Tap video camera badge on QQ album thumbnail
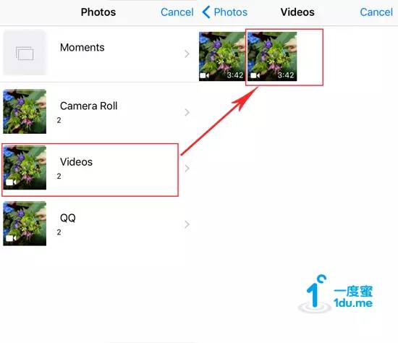The width and height of the screenshot is (398, 343). click(11, 238)
